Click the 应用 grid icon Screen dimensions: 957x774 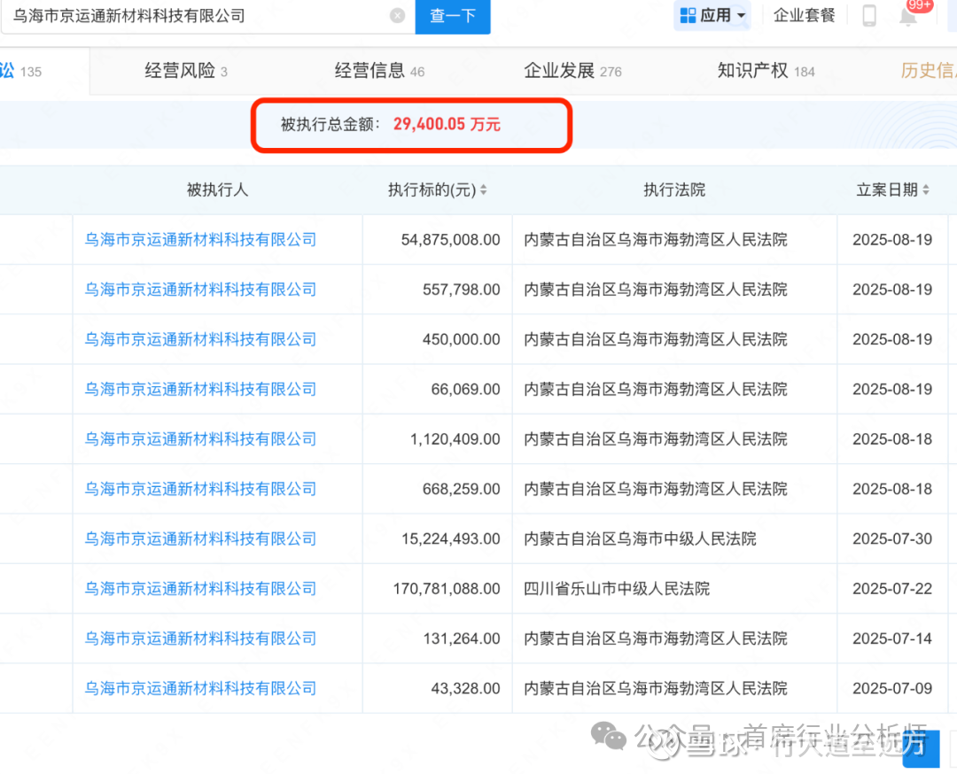coord(688,15)
